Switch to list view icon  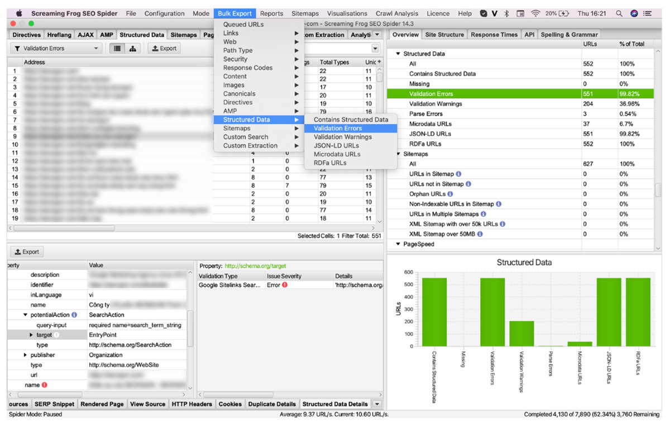point(117,49)
